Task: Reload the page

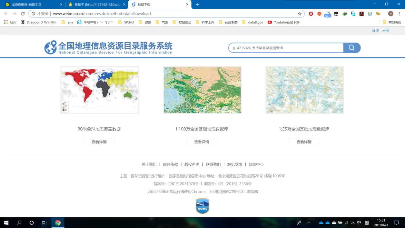Action: click(23, 14)
